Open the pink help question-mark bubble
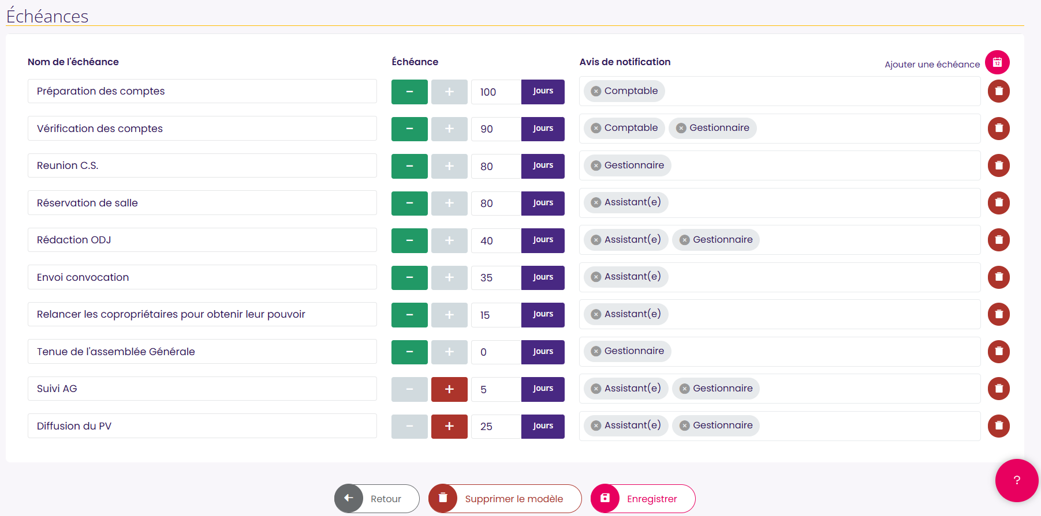 tap(1017, 480)
